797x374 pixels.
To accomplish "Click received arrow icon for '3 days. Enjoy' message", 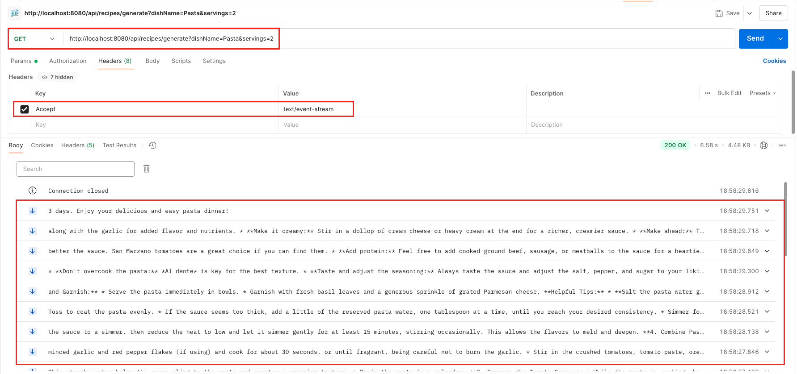I will 33,211.
